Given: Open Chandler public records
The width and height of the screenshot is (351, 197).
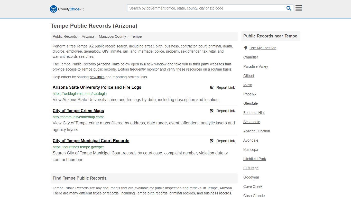Looking at the screenshot, I should click(251, 57).
